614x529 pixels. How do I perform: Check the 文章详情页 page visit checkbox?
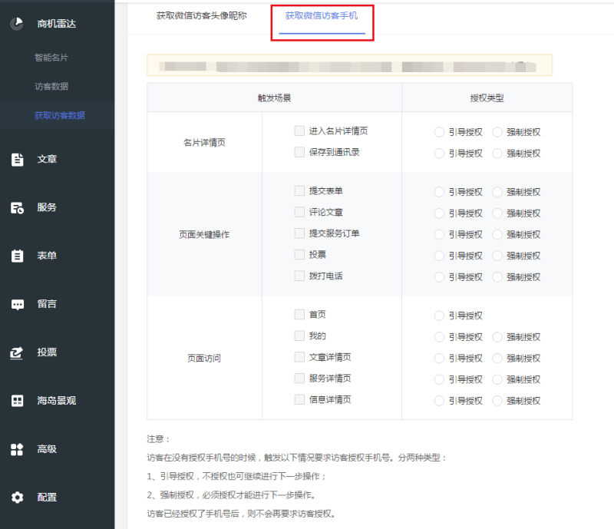(x=299, y=357)
